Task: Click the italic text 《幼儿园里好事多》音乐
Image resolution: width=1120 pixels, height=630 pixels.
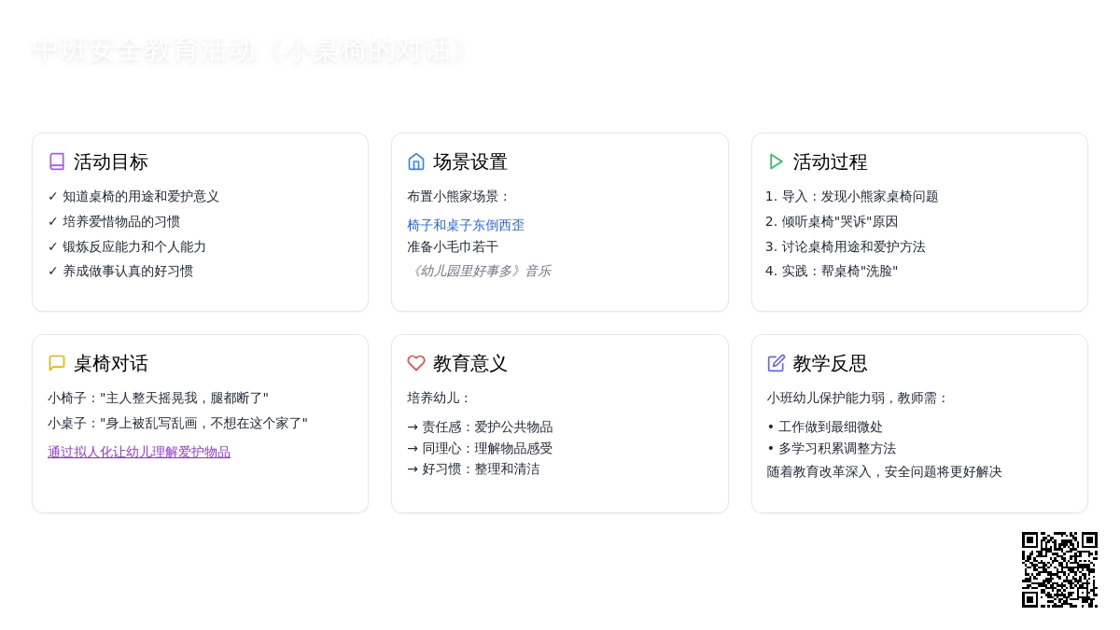Action: [479, 271]
